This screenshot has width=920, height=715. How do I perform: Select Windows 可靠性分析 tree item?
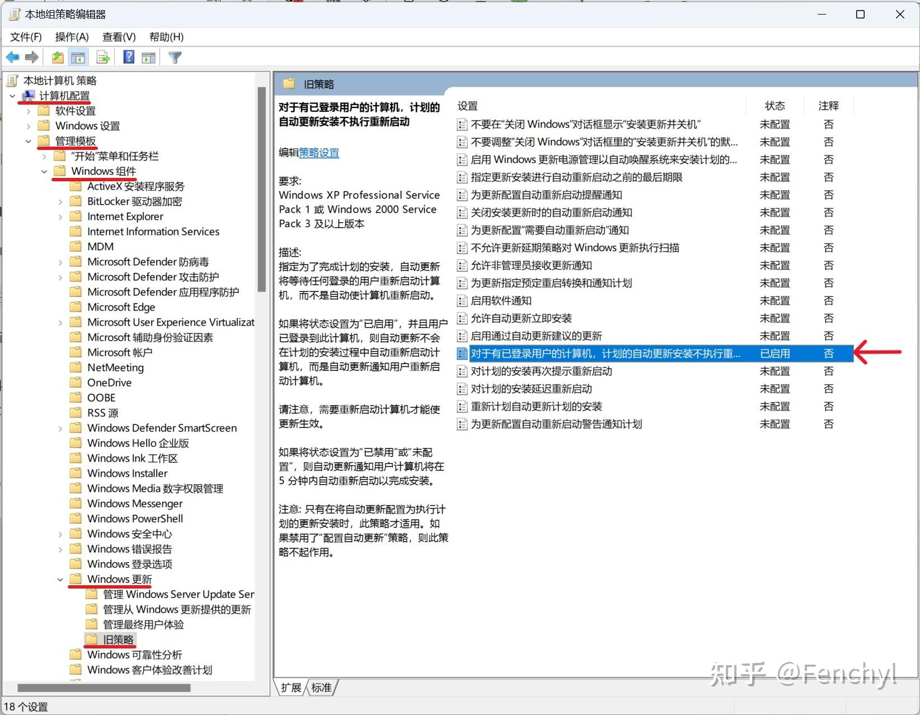134,655
